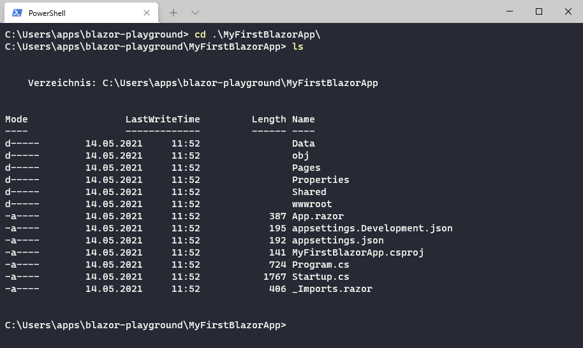Click the Name column header in the output

point(303,119)
